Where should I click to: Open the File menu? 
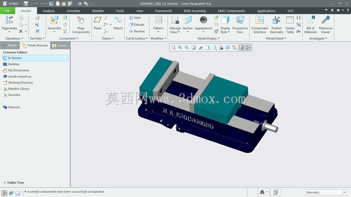click(7, 11)
